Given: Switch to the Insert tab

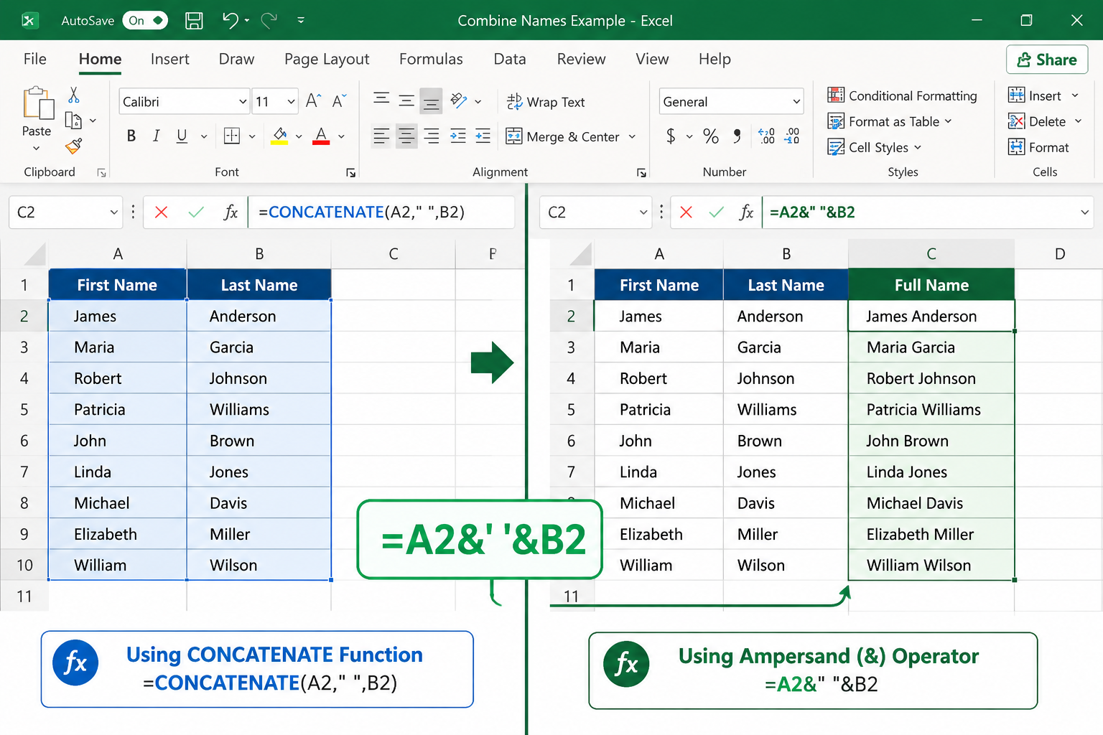Looking at the screenshot, I should (170, 59).
